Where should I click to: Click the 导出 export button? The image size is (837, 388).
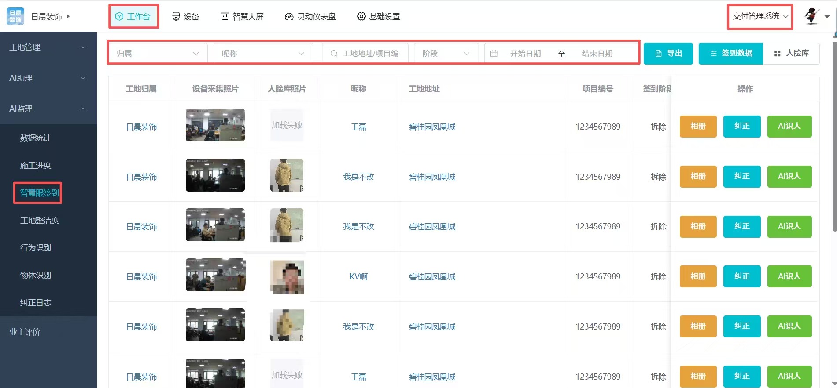[x=668, y=54]
